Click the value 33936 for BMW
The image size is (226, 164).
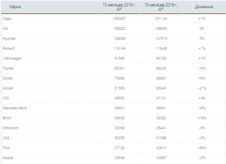(119, 118)
